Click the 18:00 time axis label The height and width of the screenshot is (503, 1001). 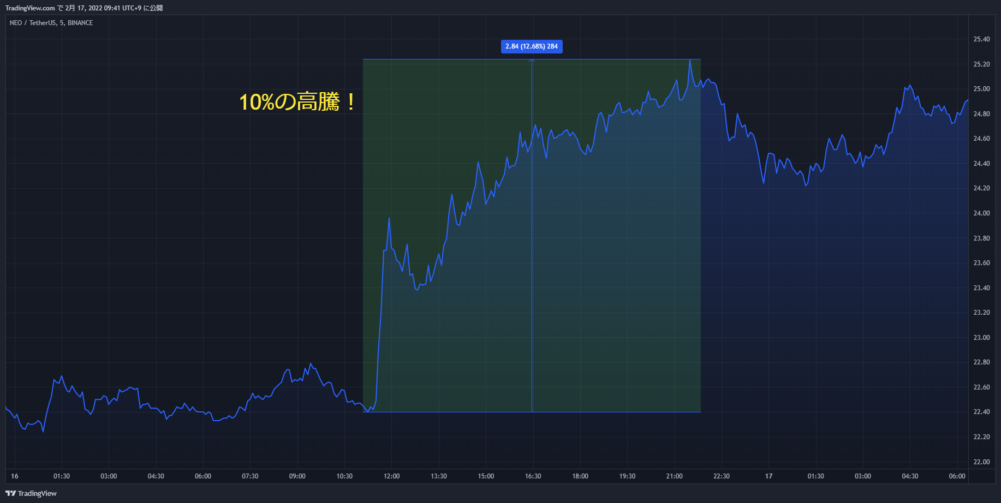click(x=580, y=476)
